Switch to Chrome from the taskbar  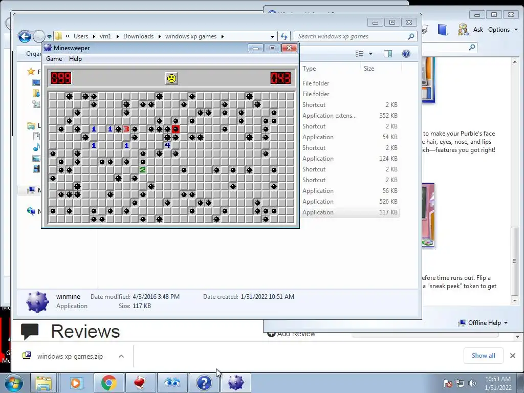pyautogui.click(x=108, y=383)
